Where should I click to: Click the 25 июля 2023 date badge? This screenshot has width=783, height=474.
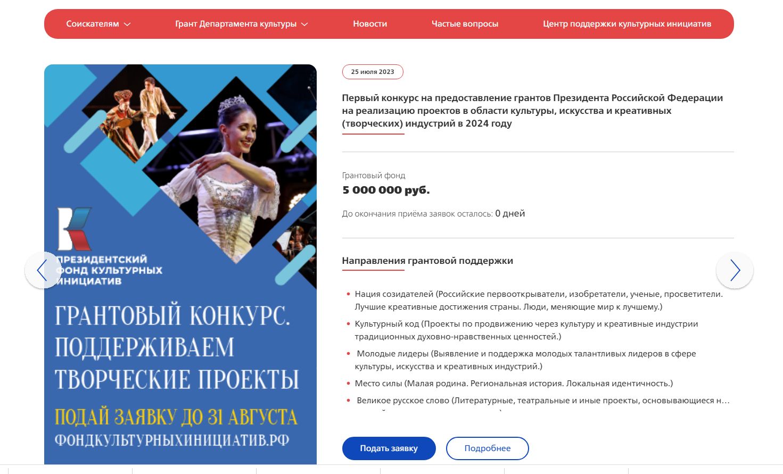click(x=373, y=72)
